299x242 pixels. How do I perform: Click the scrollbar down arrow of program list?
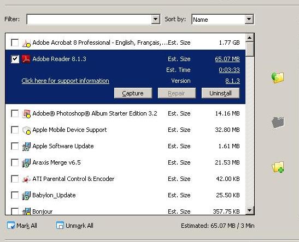pyautogui.click(x=250, y=210)
